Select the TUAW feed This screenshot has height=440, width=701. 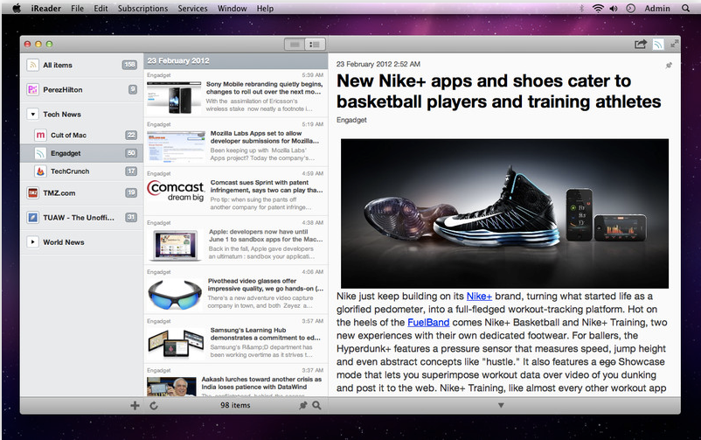pos(82,218)
